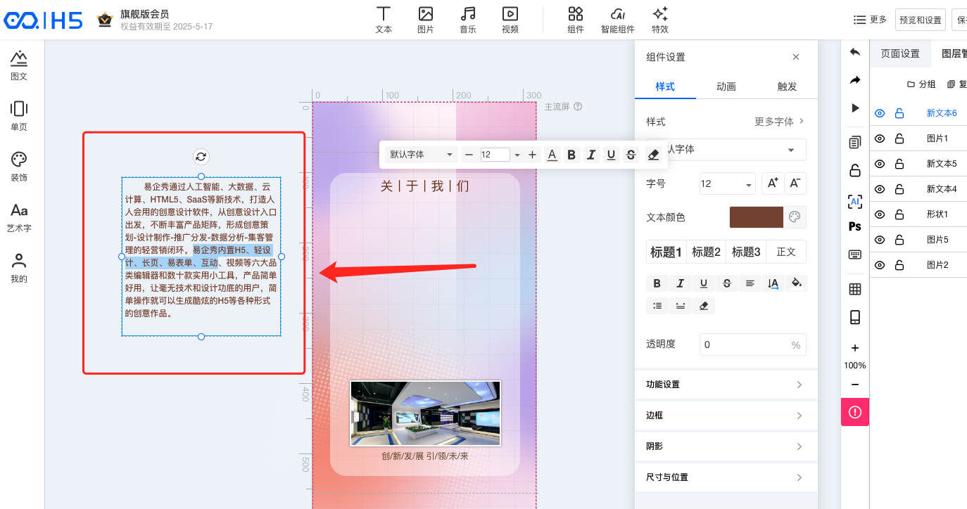Open the color palette icon beside swatch
The image size is (967, 509).
tap(795, 217)
